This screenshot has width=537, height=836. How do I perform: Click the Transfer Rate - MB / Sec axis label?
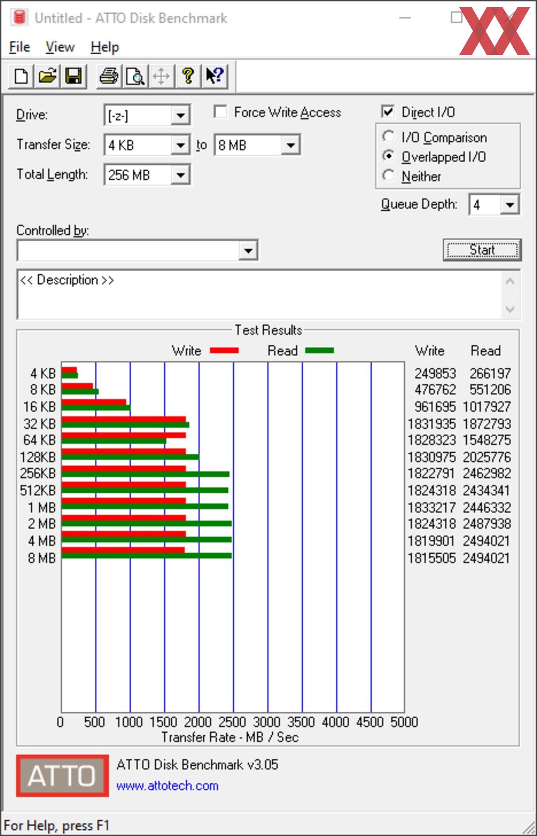[x=230, y=737]
